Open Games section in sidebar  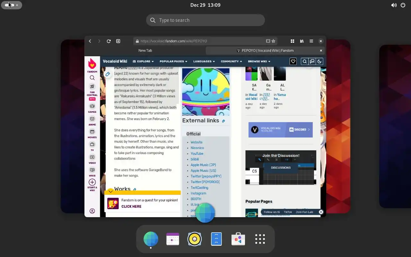point(92,108)
